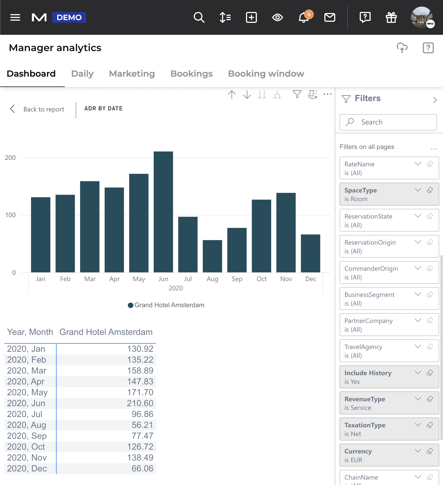Viewport: 443px width, 485px height.
Task: Click the Filters search field
Action: click(x=388, y=122)
